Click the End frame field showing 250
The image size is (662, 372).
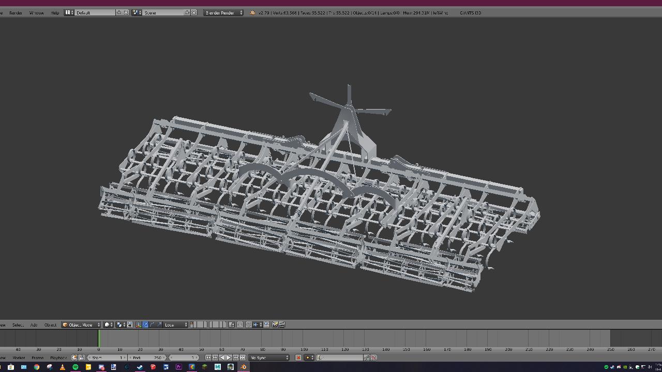point(147,358)
